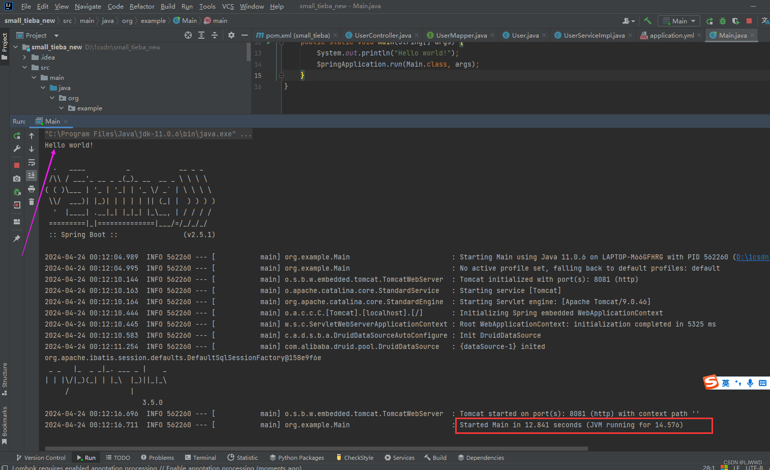Click the Project tree vertical scrollbar

click(249, 51)
